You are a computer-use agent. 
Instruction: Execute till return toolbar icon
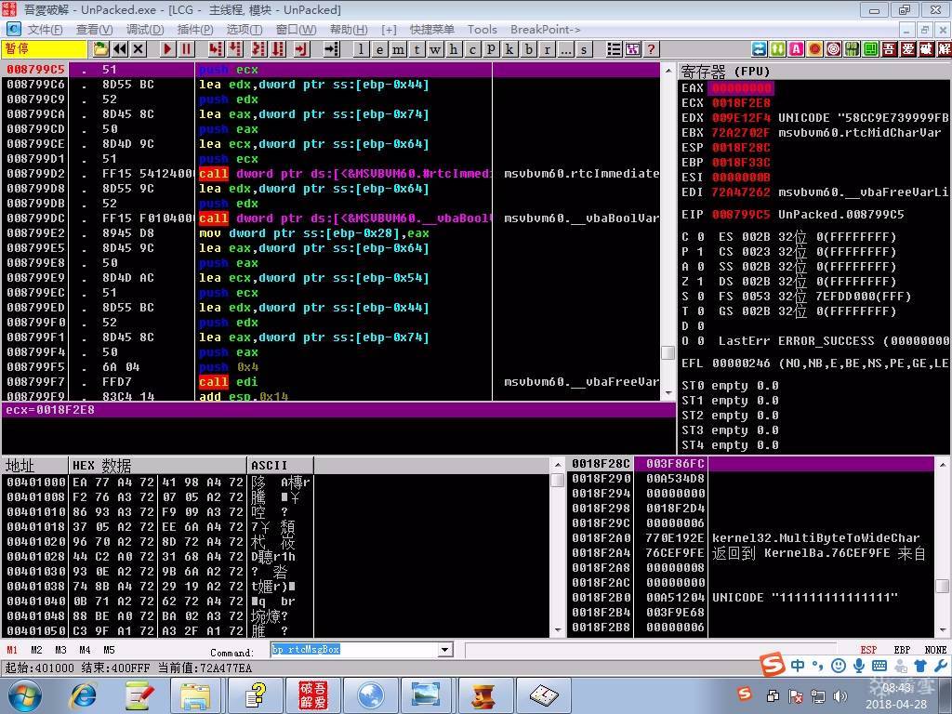302,49
